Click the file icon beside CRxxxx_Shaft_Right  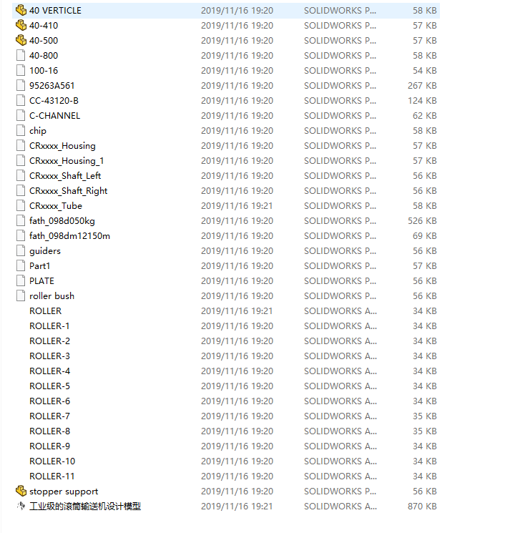(21, 191)
